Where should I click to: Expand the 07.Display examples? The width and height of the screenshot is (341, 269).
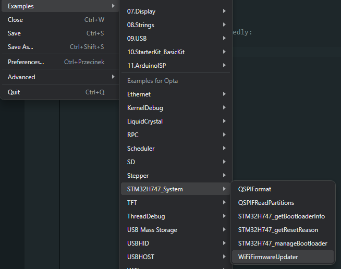pyautogui.click(x=176, y=11)
